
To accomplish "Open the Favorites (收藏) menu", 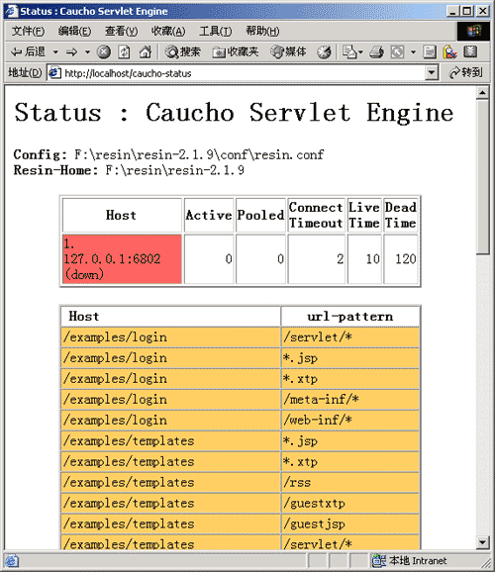I will coord(168,32).
